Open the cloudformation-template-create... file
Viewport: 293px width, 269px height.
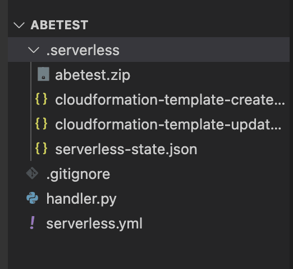tap(170, 100)
